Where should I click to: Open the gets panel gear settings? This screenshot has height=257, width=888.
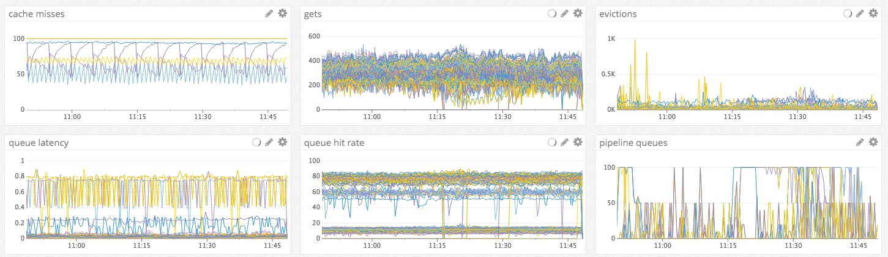[578, 13]
